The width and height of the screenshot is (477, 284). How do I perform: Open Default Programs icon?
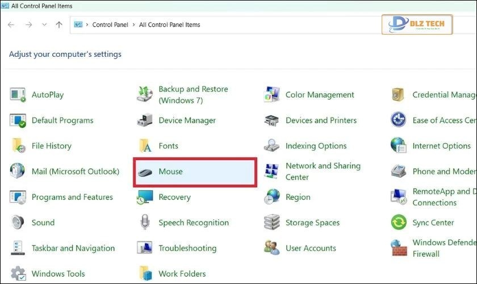click(18, 120)
